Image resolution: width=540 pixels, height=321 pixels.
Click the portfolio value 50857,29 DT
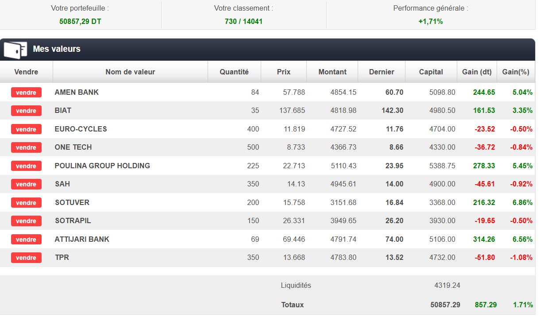pyautogui.click(x=80, y=21)
